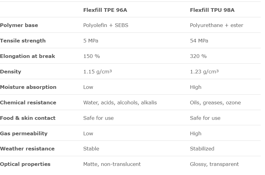Select the Chemical resistance row label
The height and width of the screenshot is (175, 265).
click(x=28, y=103)
